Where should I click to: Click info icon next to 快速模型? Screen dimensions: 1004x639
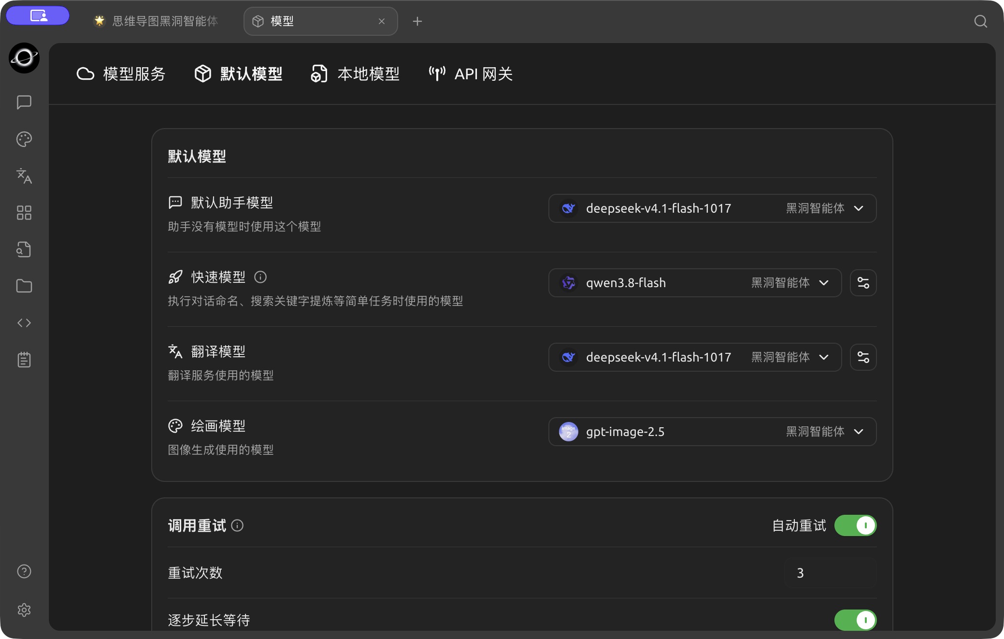(260, 277)
